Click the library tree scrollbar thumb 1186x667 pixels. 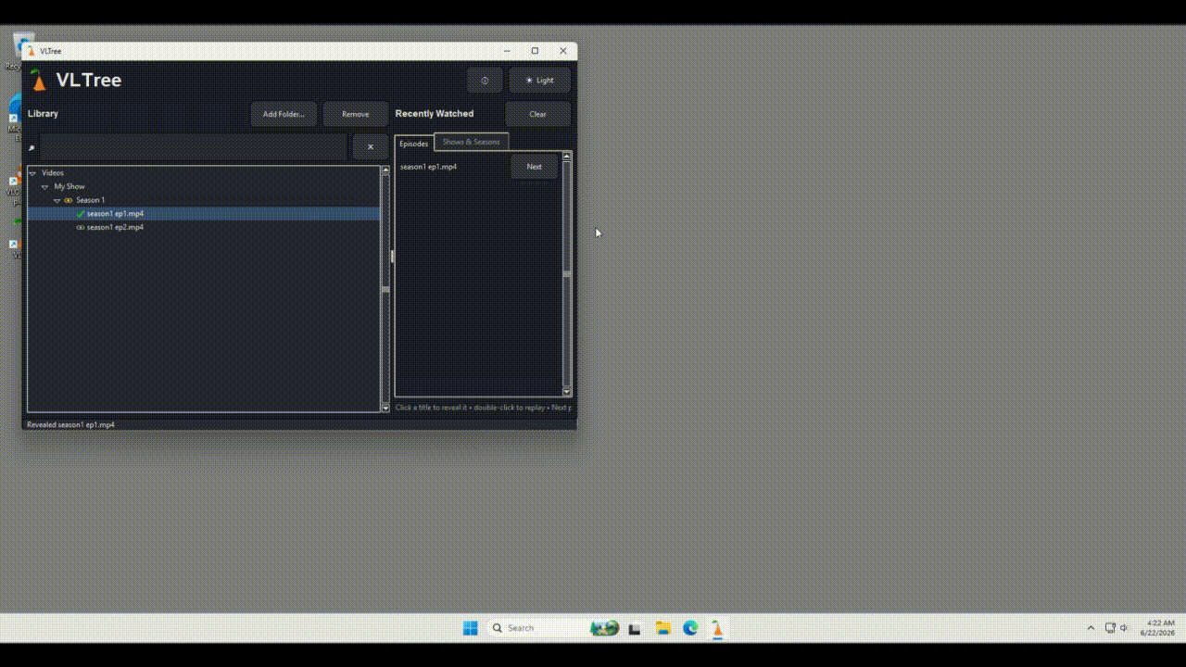(386, 289)
